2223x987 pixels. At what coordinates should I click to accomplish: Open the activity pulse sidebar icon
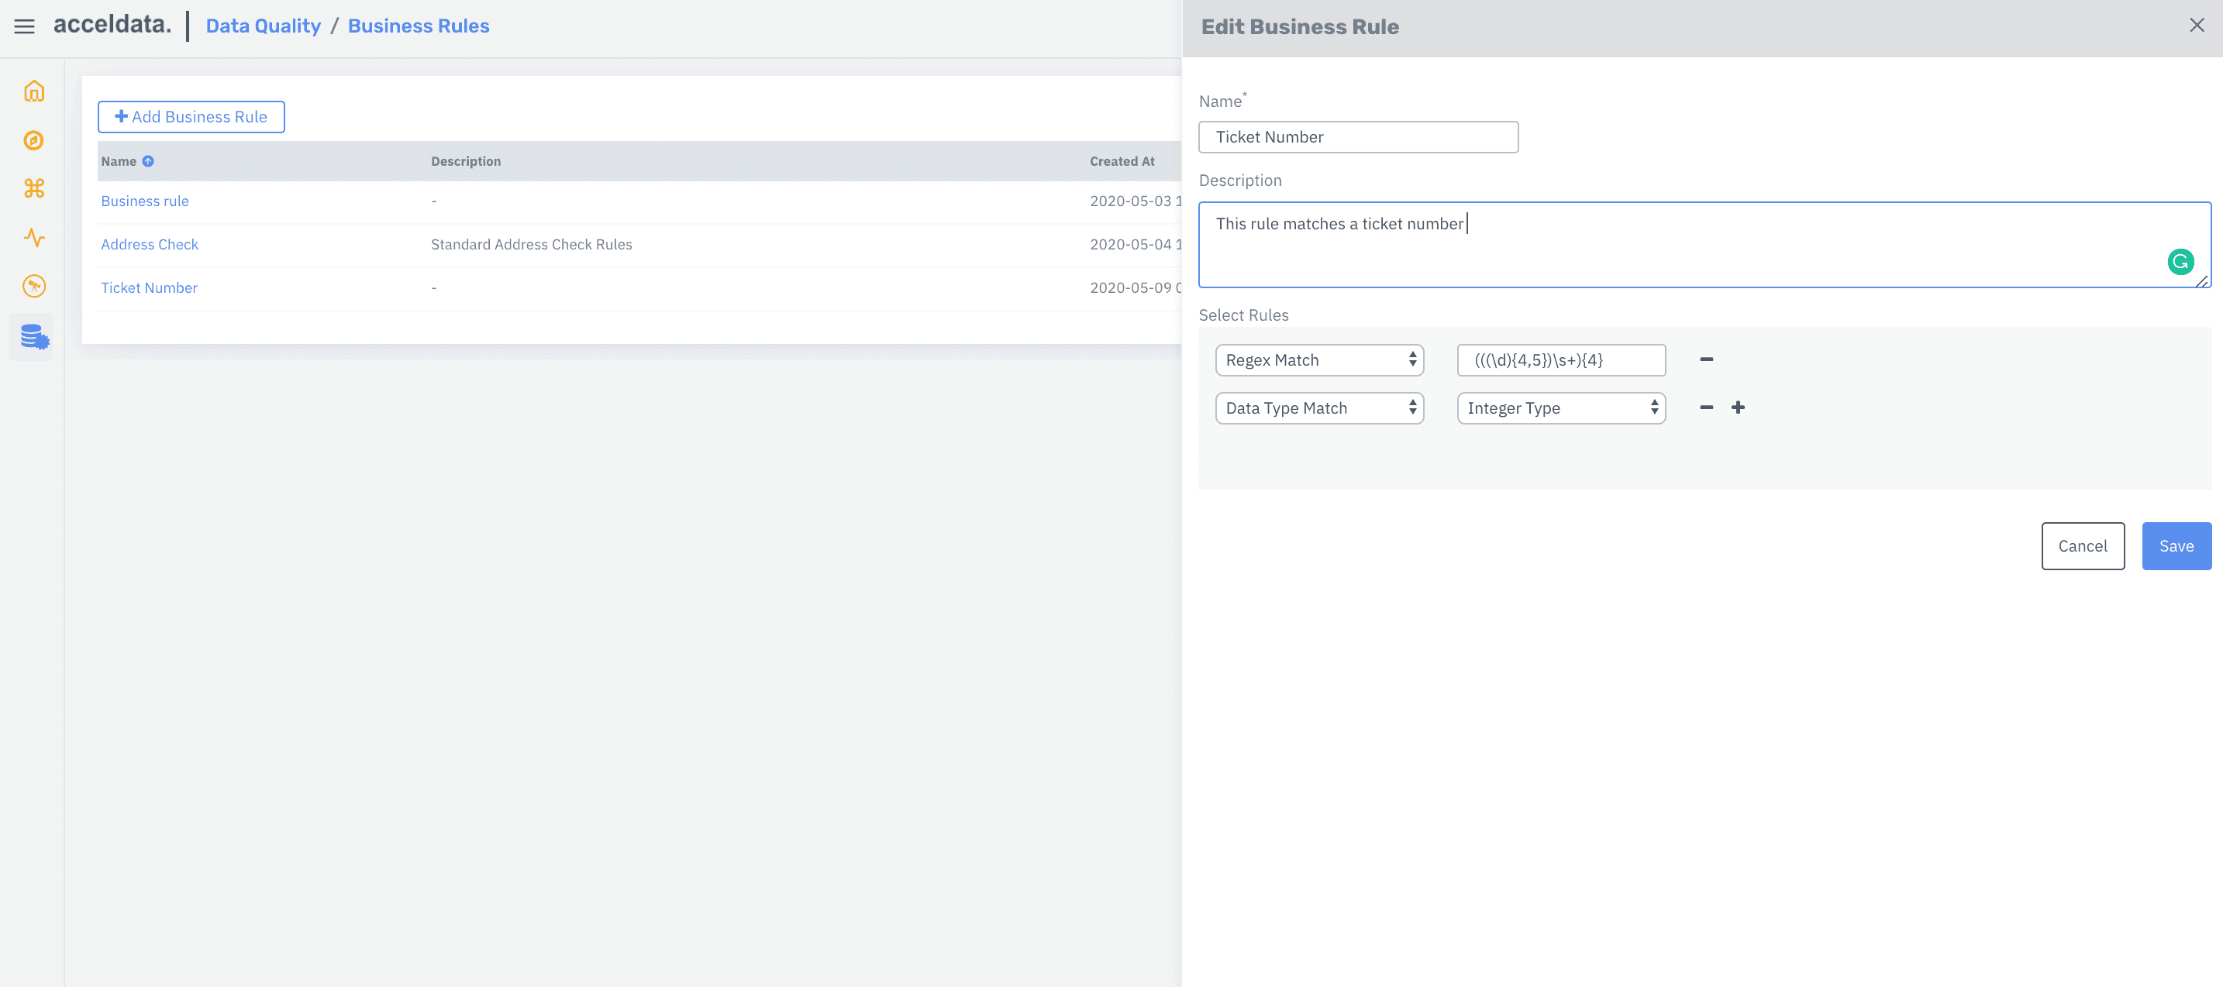[x=32, y=238]
